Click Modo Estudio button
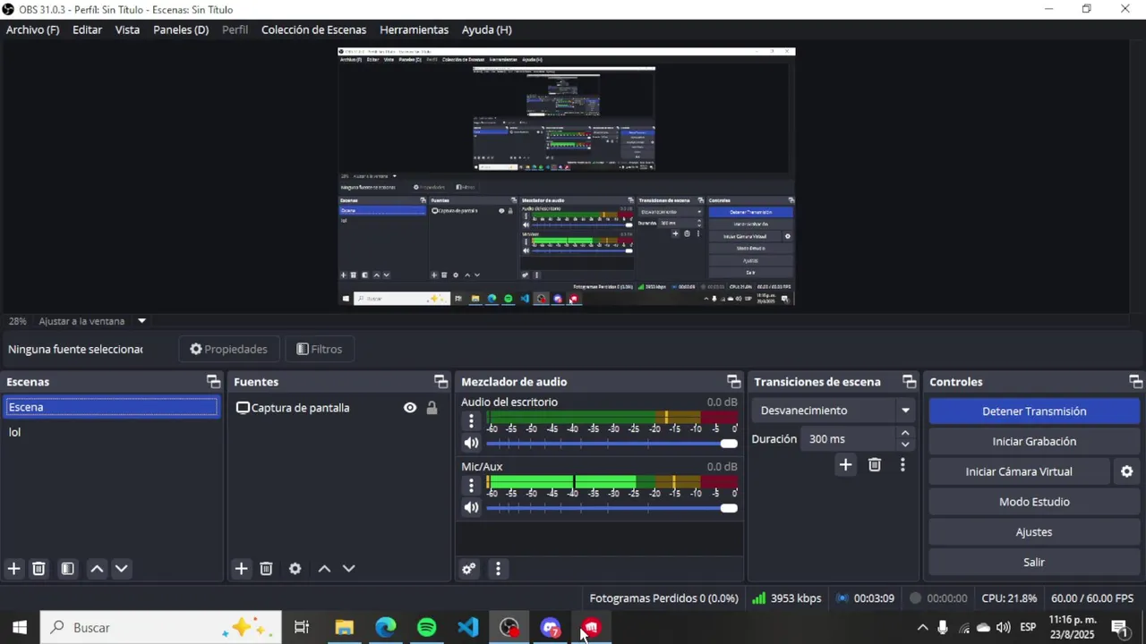Viewport: 1146px width, 644px height. (x=1034, y=502)
